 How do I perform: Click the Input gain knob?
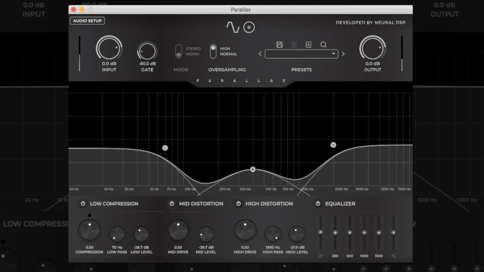point(109,48)
